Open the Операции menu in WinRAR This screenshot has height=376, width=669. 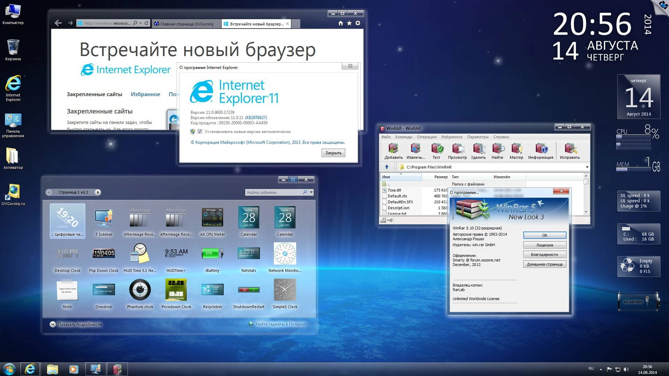click(x=426, y=137)
